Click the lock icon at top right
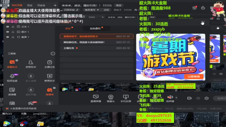Image resolution: width=226 pixels, height=127 pixels. (x=203, y=8)
